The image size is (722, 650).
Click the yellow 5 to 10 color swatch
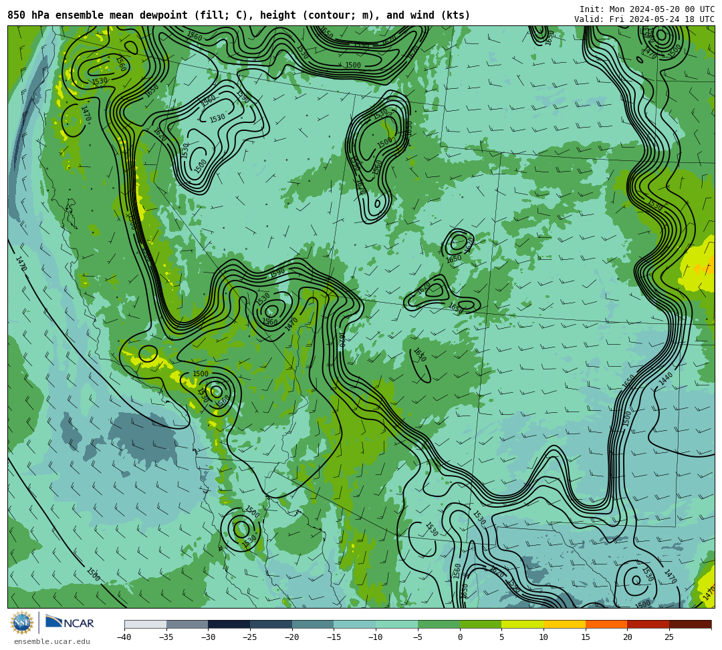(523, 624)
